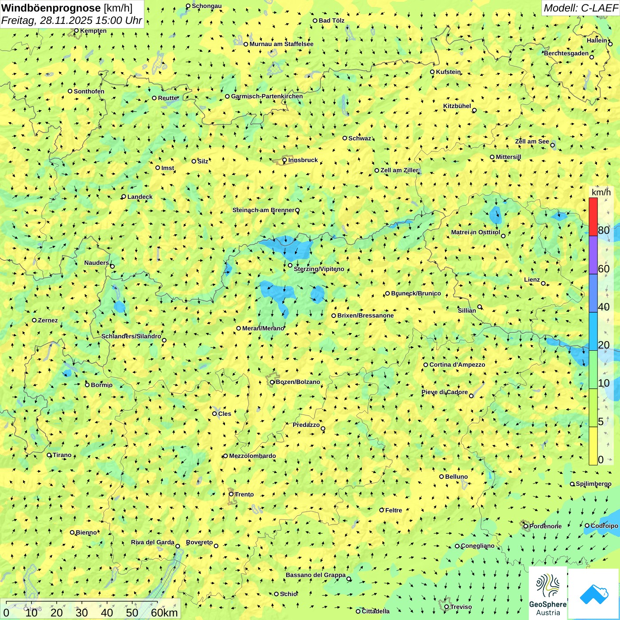Click the Schlanders/Silandro label
Screen dimensions: 620x620
coord(131,336)
